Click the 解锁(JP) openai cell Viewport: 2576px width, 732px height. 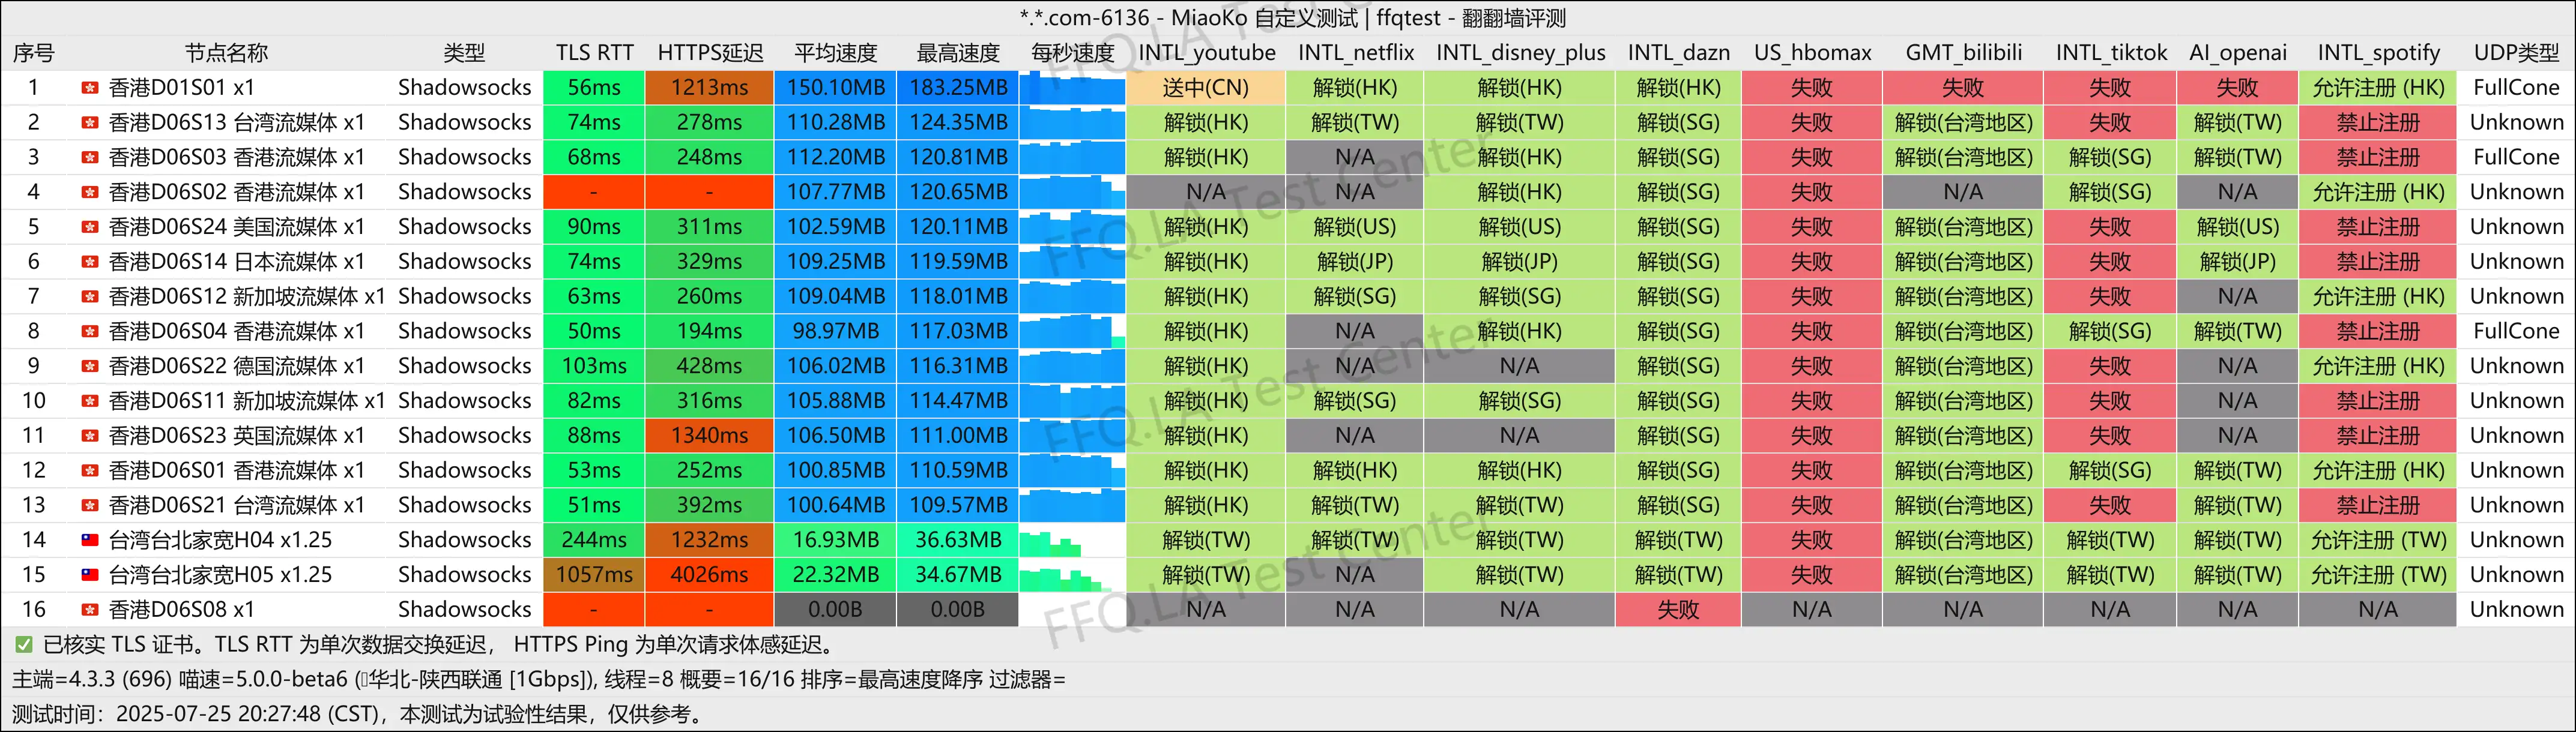click(2238, 262)
